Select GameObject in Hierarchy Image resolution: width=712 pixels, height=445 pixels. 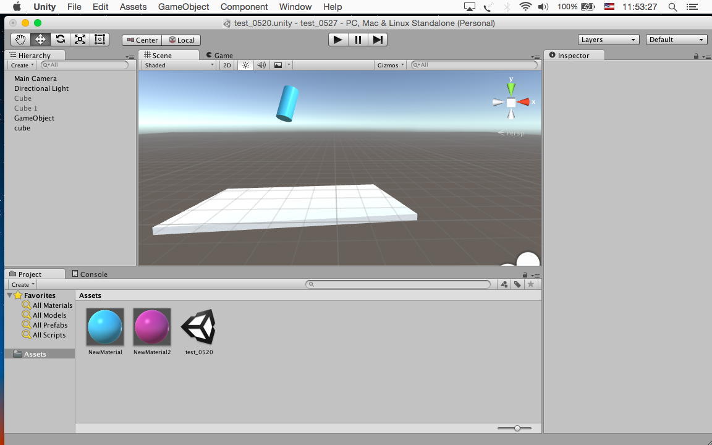34,118
